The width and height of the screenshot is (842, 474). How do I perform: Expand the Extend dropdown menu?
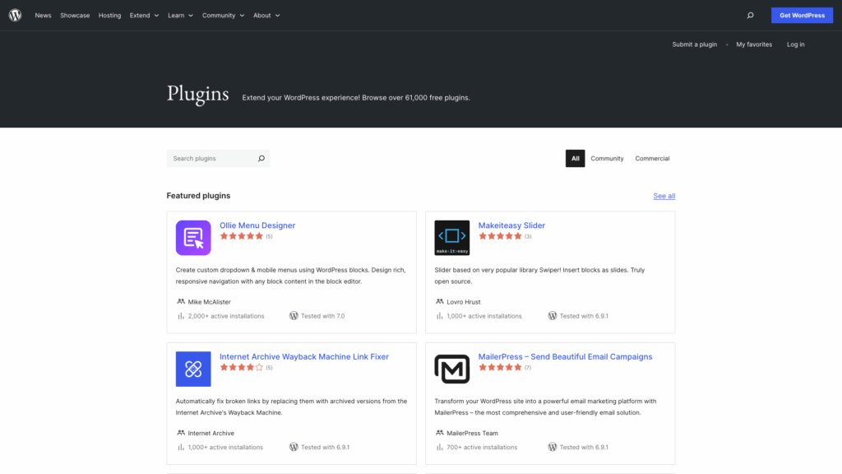click(144, 16)
